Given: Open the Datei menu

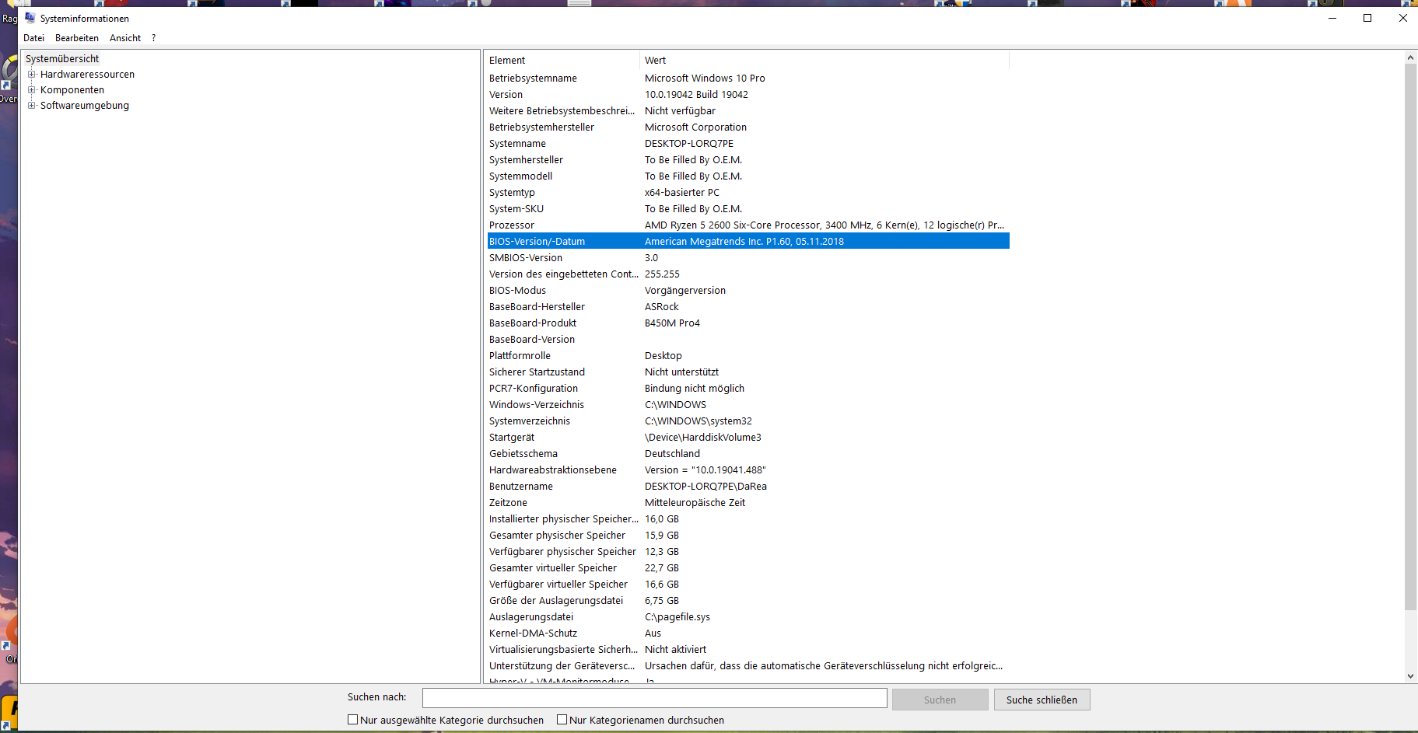Looking at the screenshot, I should point(33,37).
